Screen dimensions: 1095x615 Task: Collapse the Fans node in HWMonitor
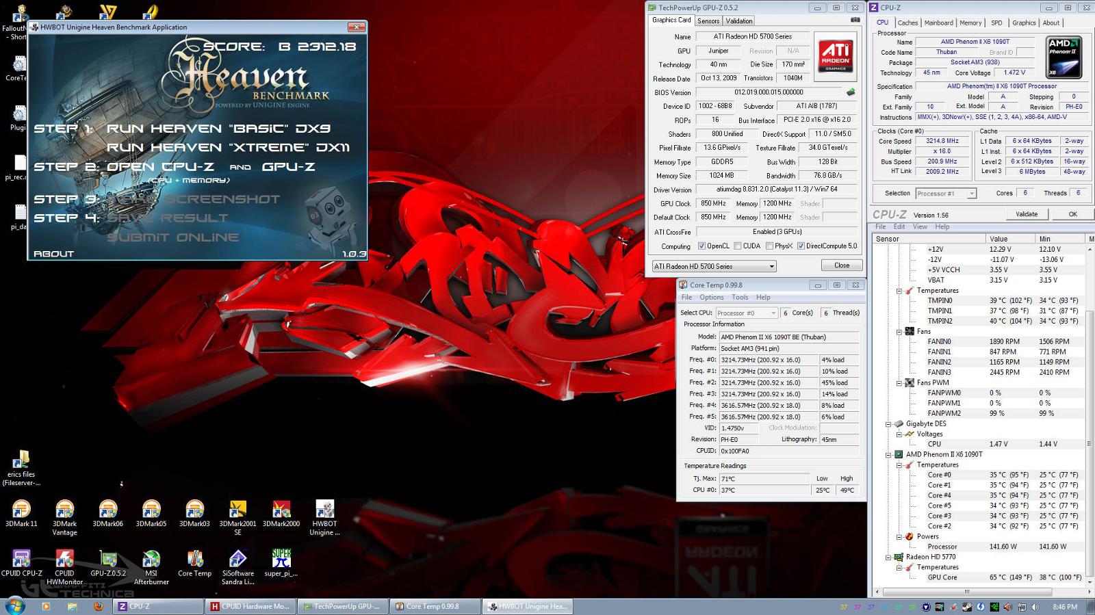click(x=899, y=332)
